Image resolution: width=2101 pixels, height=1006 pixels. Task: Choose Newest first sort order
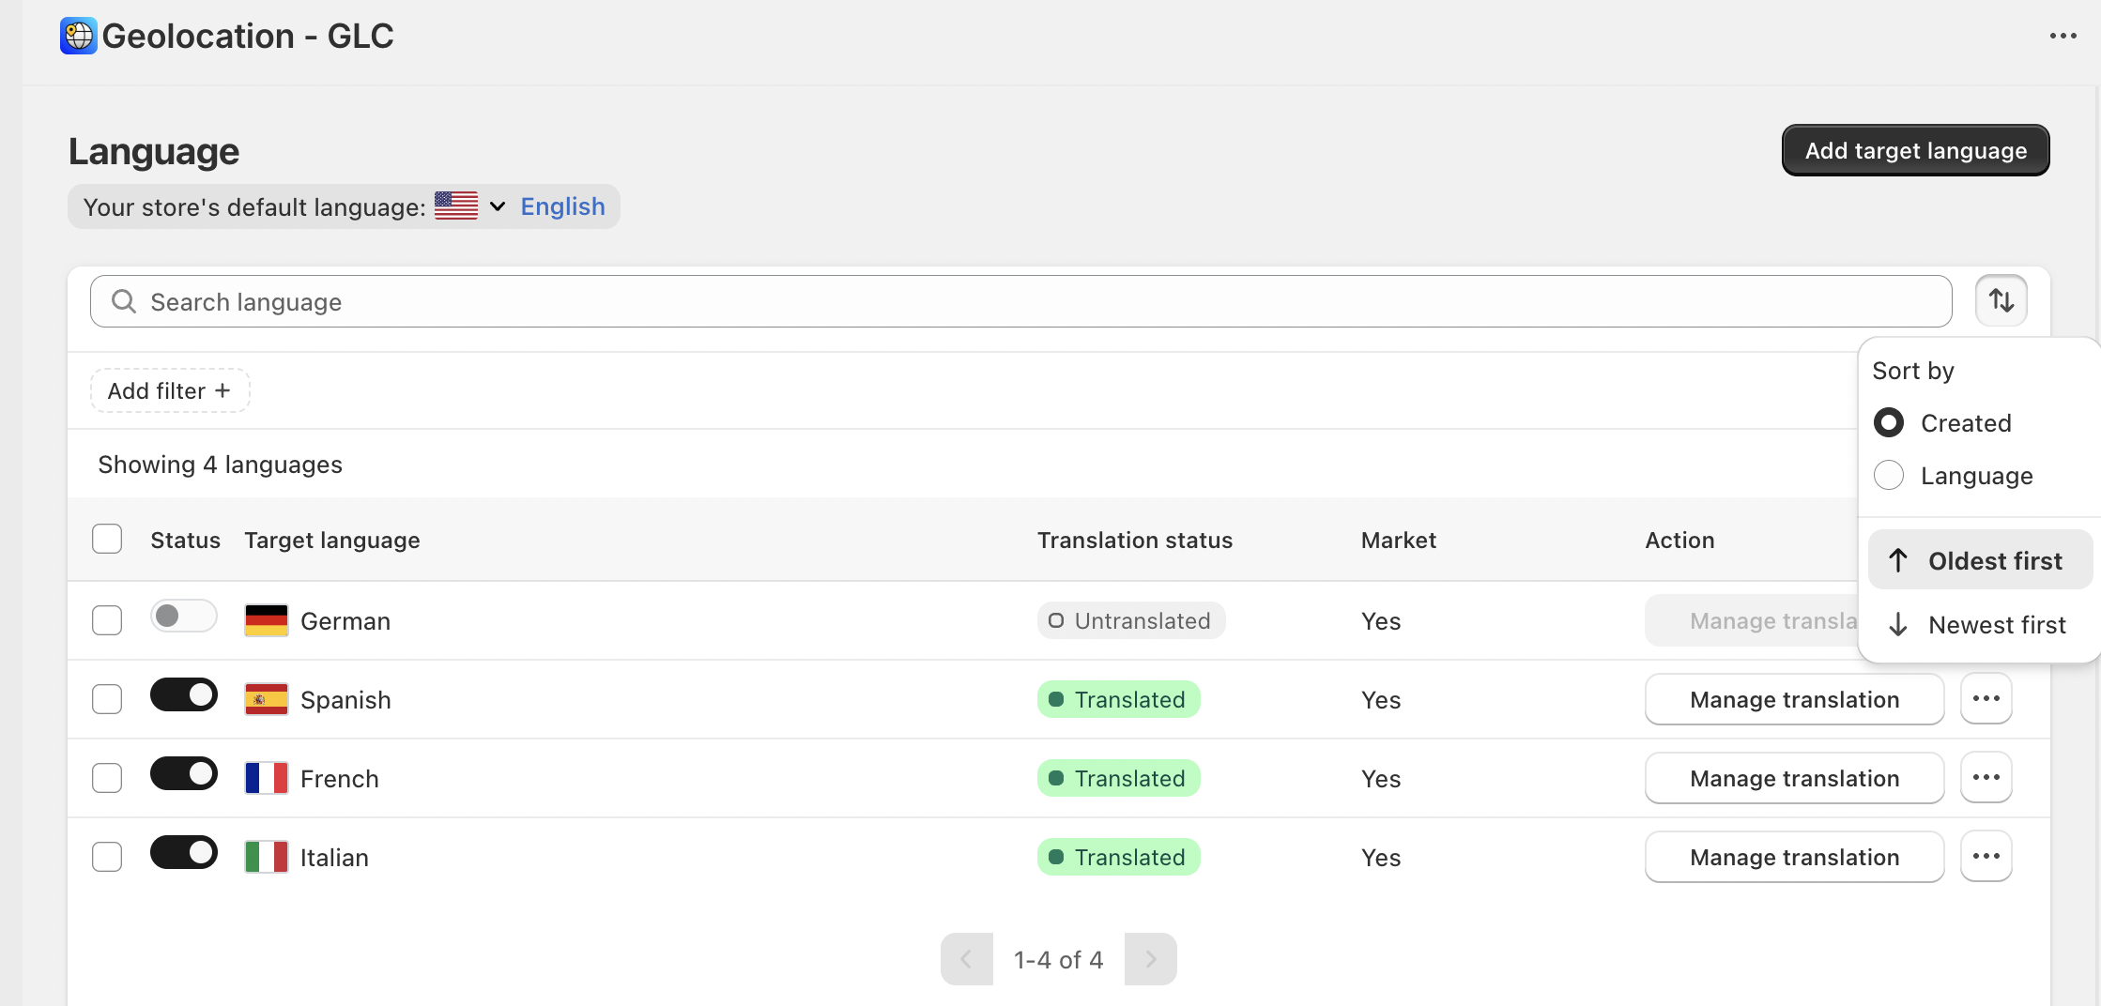[x=1980, y=625]
